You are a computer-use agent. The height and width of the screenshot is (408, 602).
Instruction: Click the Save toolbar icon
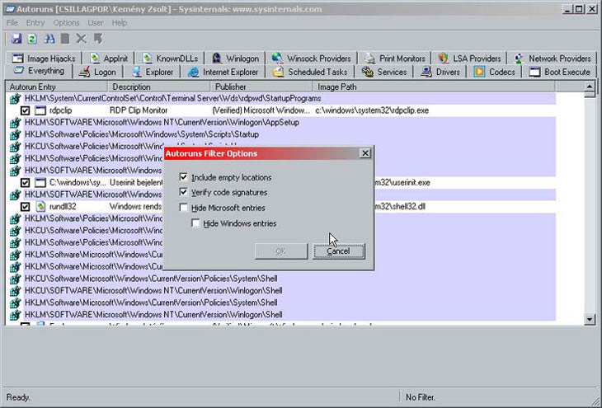[16, 39]
